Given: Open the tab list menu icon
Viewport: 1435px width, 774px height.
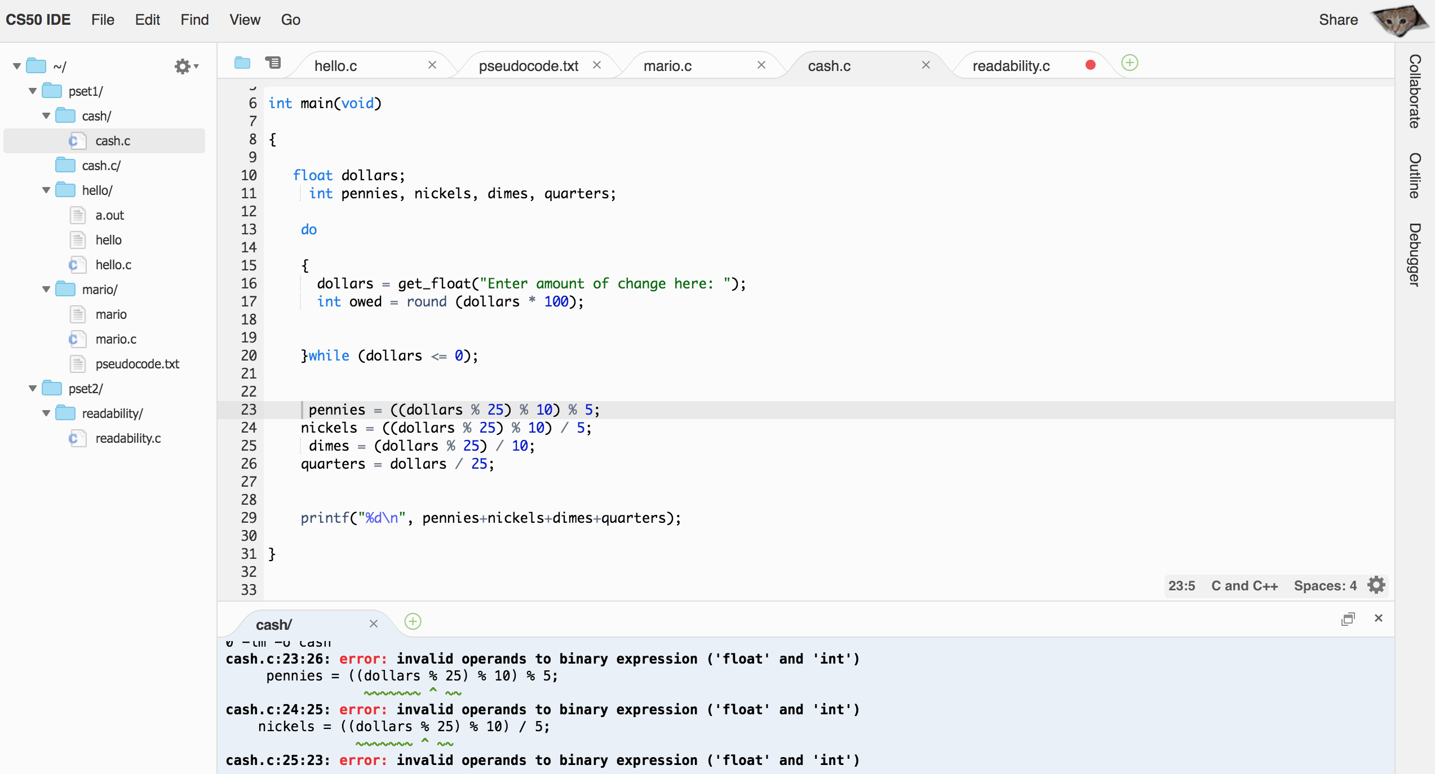Looking at the screenshot, I should click(x=273, y=63).
